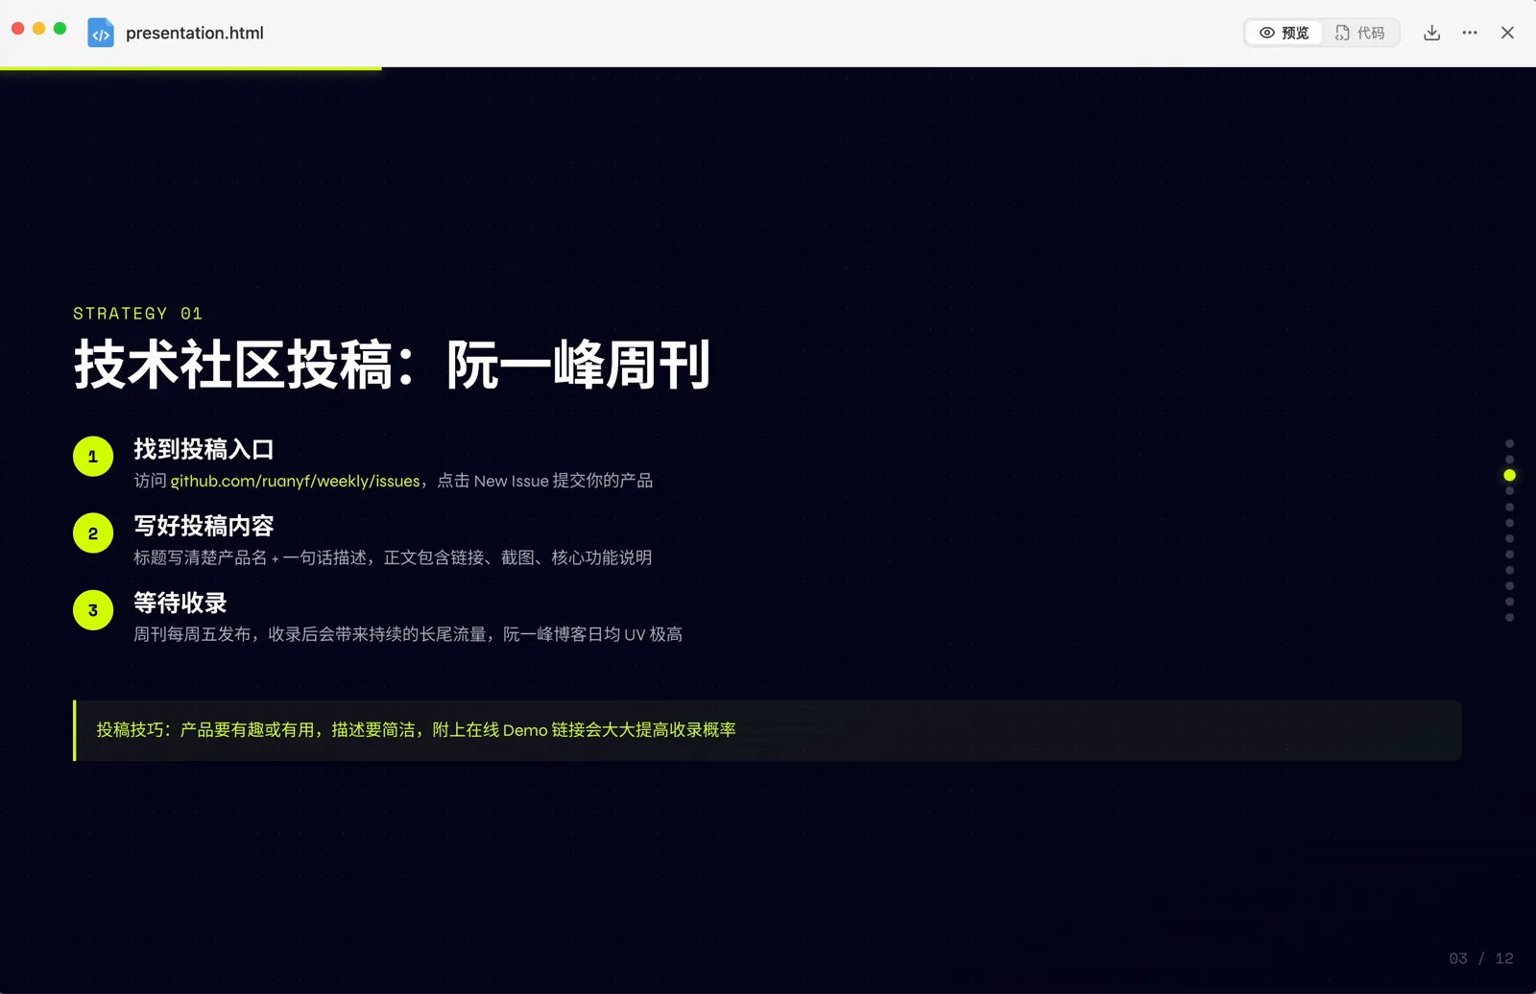The width and height of the screenshot is (1536, 994).
Task: Click the red macOS close window button
Action: click(x=18, y=29)
